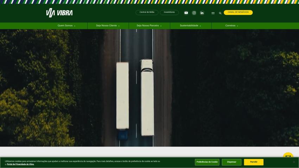The image size is (299, 168).
Task: Click Permitir to allow cookies
Action: (x=254, y=162)
